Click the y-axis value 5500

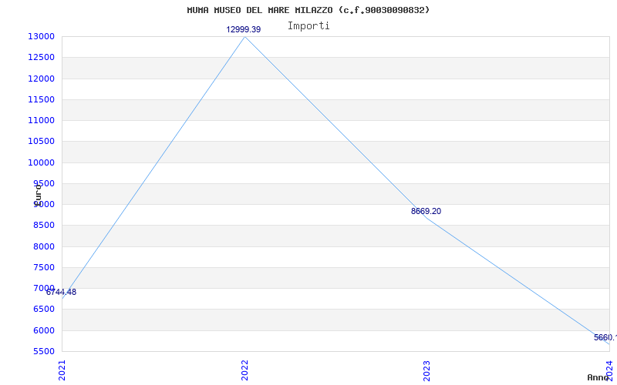(x=43, y=351)
